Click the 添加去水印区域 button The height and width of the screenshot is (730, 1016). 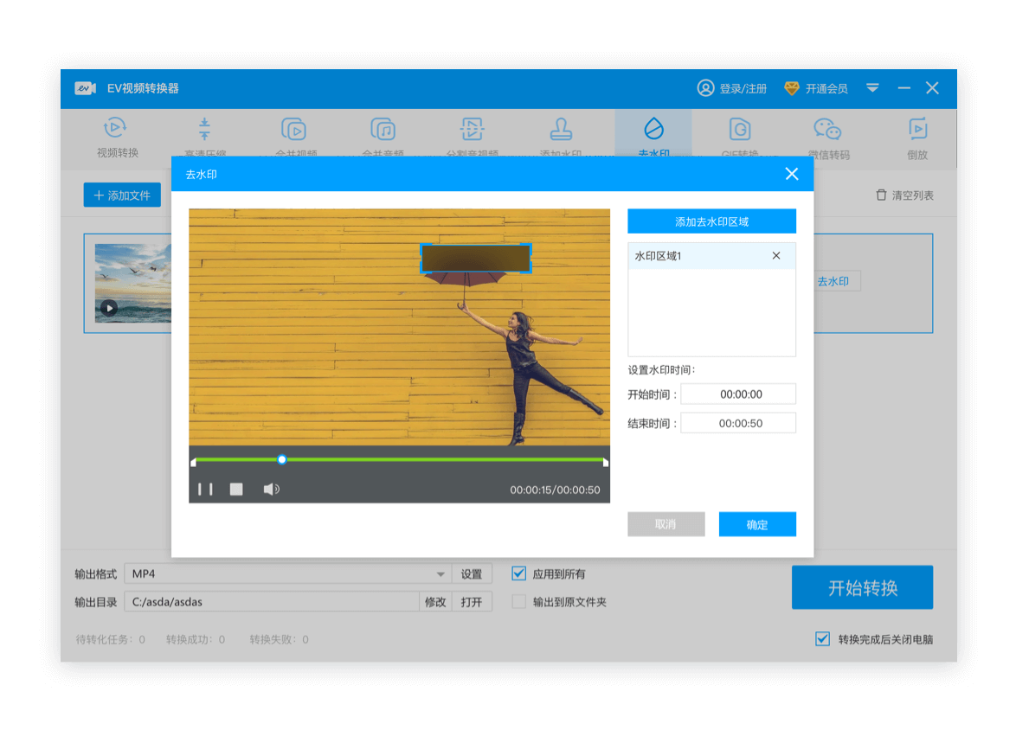click(x=711, y=221)
